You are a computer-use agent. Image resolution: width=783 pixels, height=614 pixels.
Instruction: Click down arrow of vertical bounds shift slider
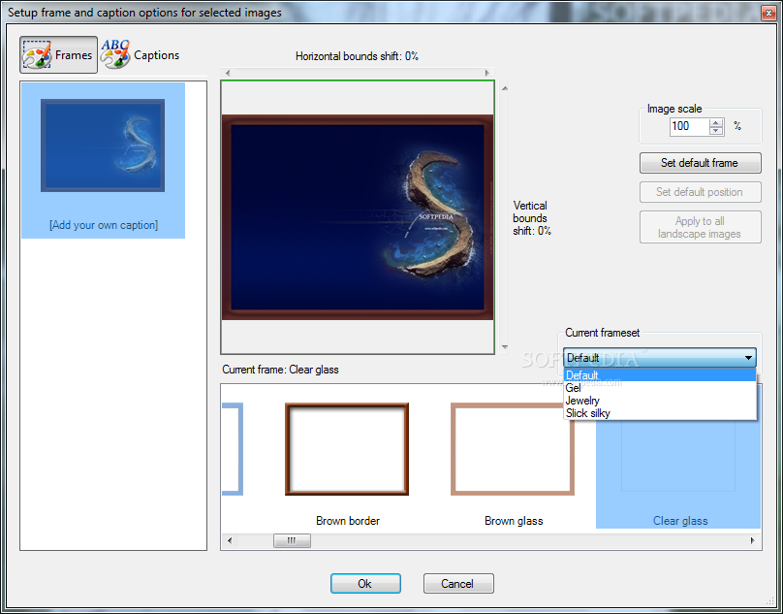pos(505,347)
